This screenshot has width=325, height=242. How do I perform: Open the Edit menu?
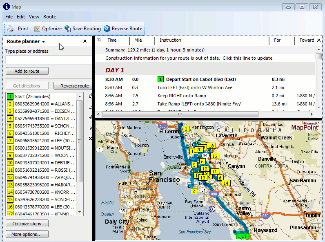(x=21, y=17)
